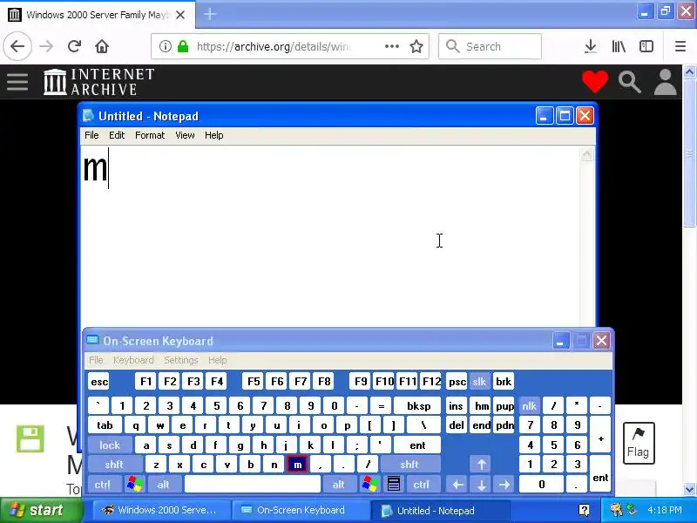Viewport: 697px width, 523px height.
Task: Open Notepad File menu
Action: click(91, 135)
